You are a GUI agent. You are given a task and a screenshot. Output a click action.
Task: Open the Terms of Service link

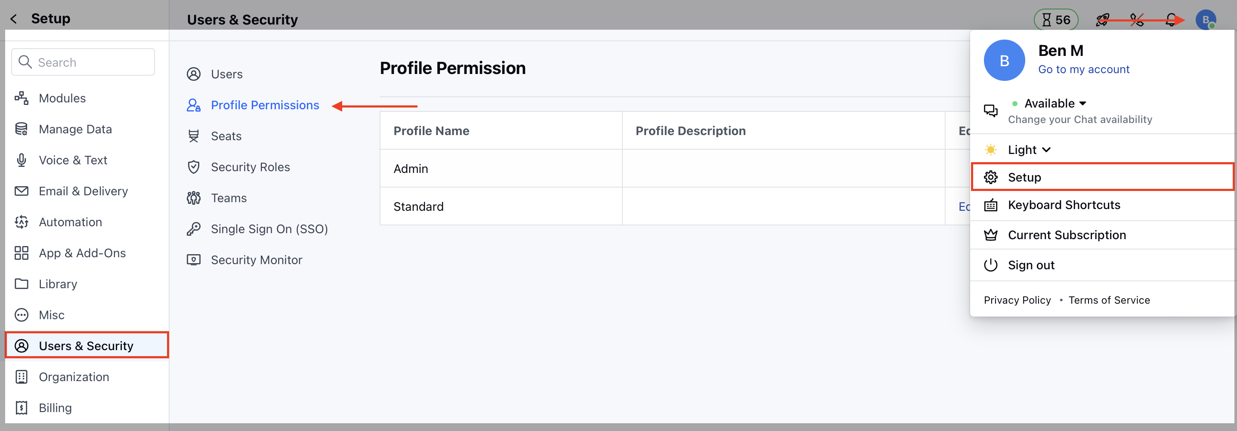click(x=1109, y=299)
